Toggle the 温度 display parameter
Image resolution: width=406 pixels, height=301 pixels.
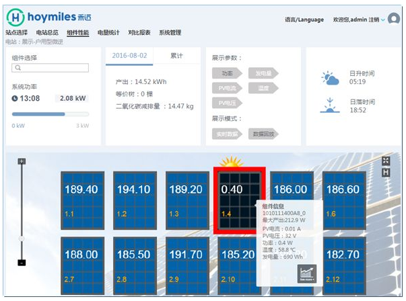(x=261, y=88)
